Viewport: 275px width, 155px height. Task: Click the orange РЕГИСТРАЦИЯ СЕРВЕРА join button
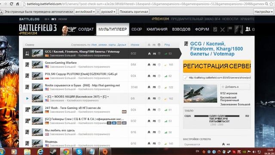[217, 66]
